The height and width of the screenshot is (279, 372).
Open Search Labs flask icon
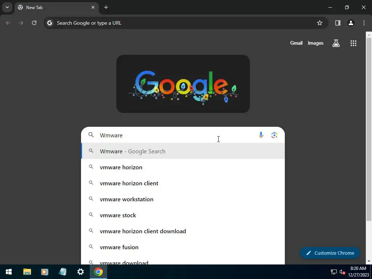336,43
